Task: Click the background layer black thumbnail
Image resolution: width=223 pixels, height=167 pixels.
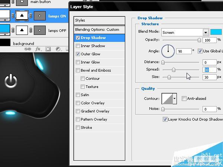Action: 5,42
